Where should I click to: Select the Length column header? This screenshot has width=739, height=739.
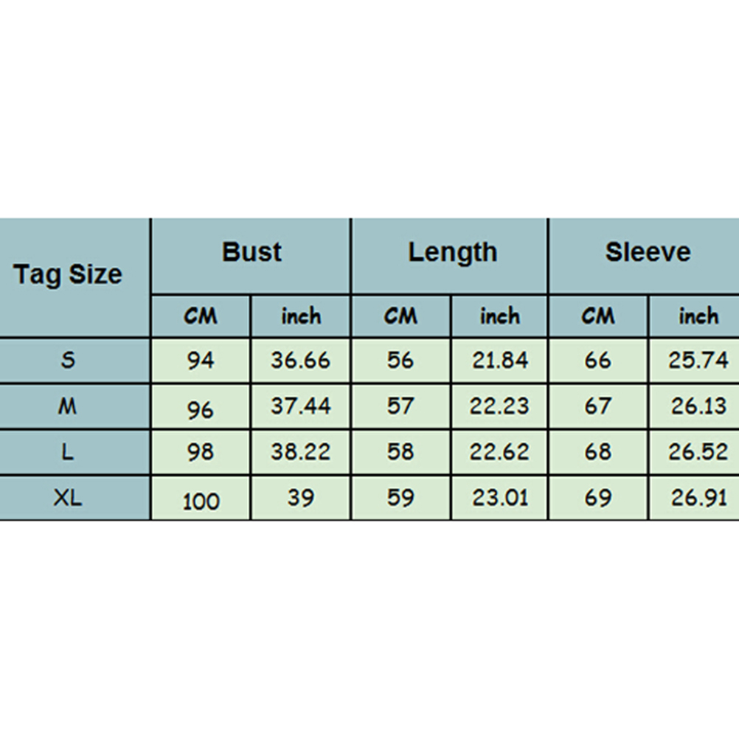tap(452, 253)
